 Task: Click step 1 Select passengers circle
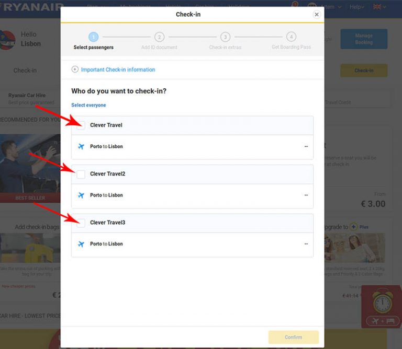93,37
